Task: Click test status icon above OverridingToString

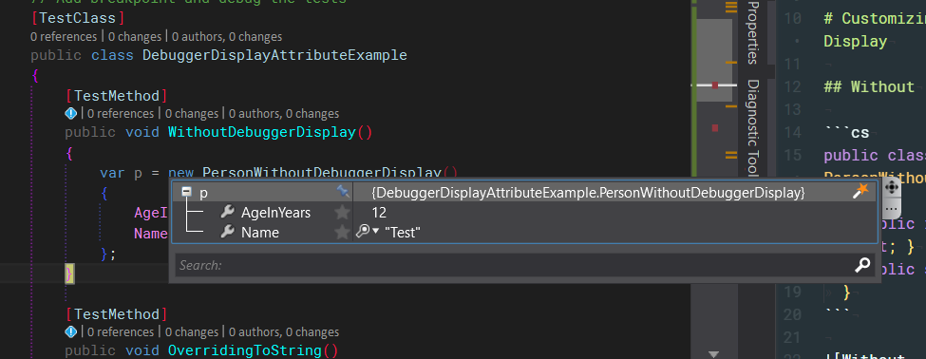Action: [x=71, y=331]
